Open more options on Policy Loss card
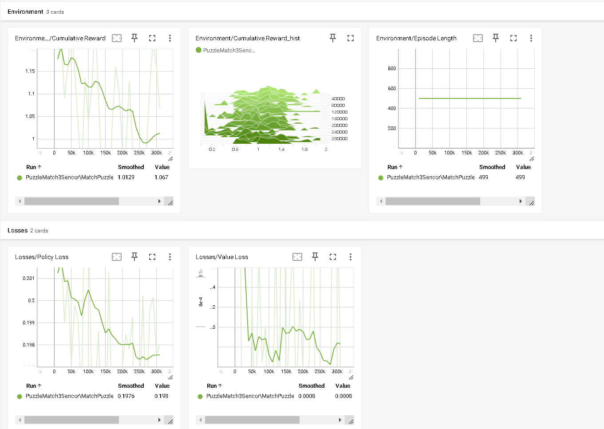 pyautogui.click(x=170, y=257)
